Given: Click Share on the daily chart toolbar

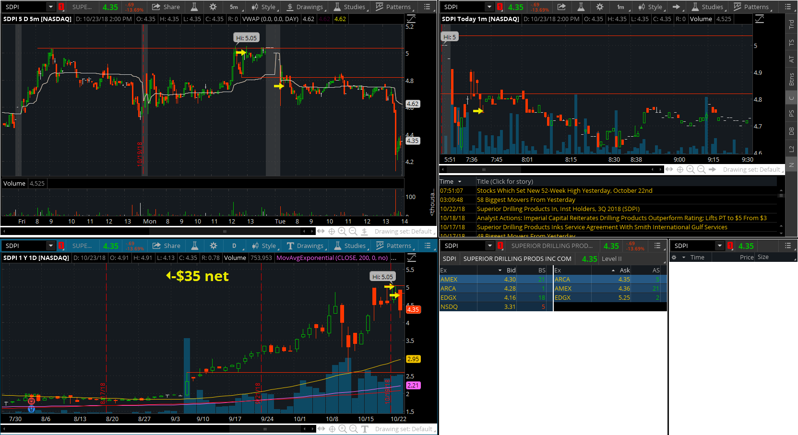Looking at the screenshot, I should [167, 246].
